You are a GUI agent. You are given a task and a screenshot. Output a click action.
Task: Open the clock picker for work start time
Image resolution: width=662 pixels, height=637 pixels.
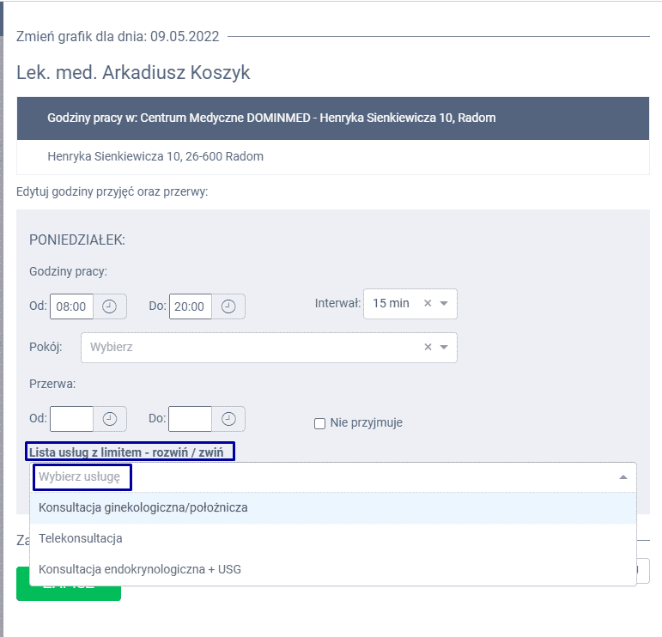[x=110, y=306]
